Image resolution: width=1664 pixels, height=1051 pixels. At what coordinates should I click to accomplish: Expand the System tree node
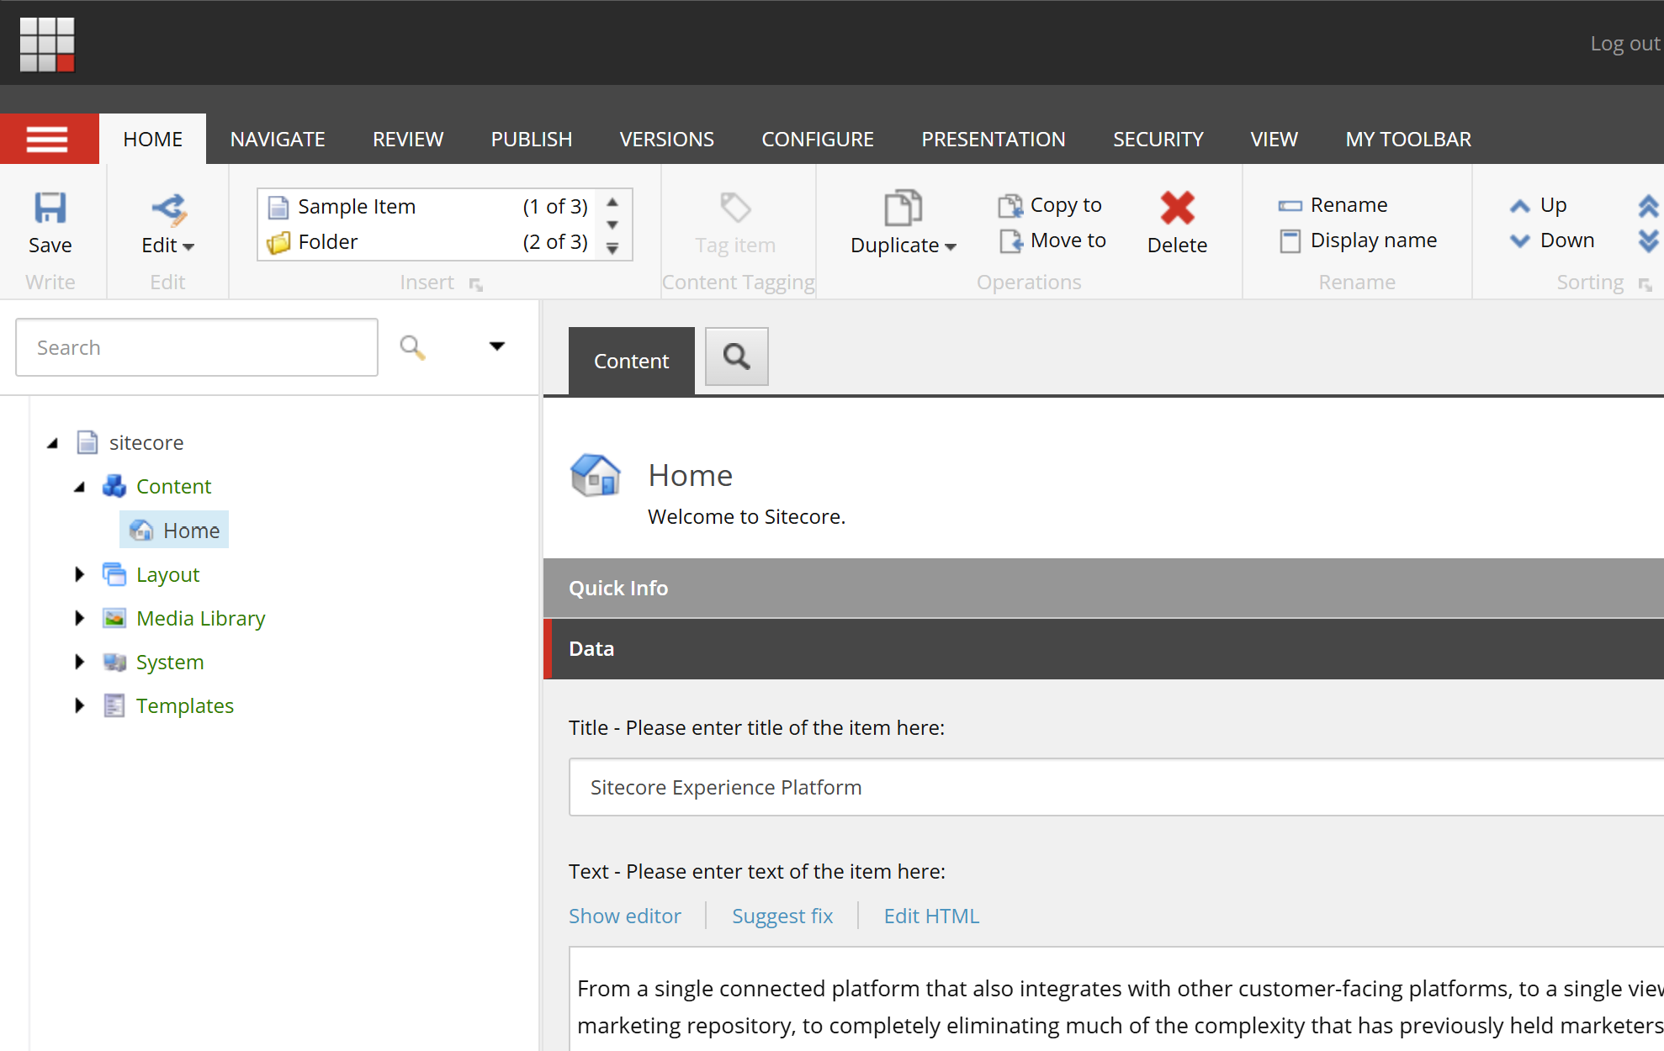coord(80,662)
